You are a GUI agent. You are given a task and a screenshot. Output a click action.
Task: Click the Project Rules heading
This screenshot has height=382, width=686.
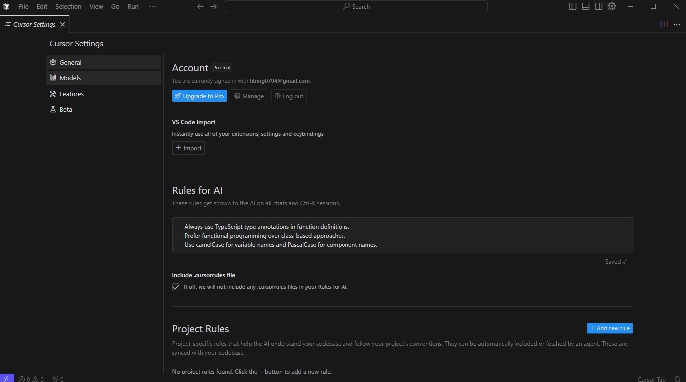(200, 329)
